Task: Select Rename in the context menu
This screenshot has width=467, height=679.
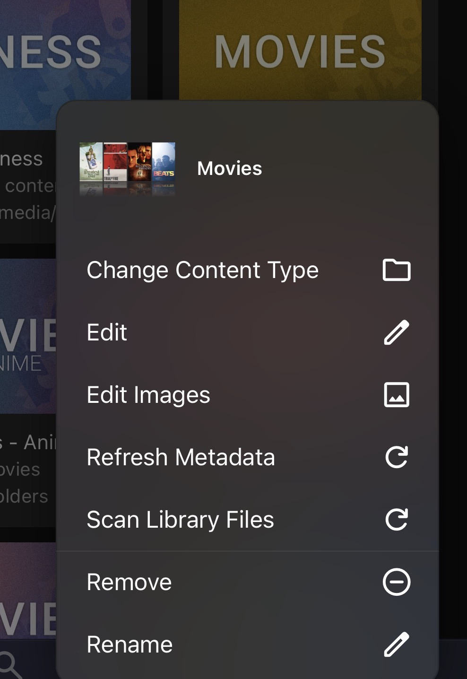Action: pos(130,644)
